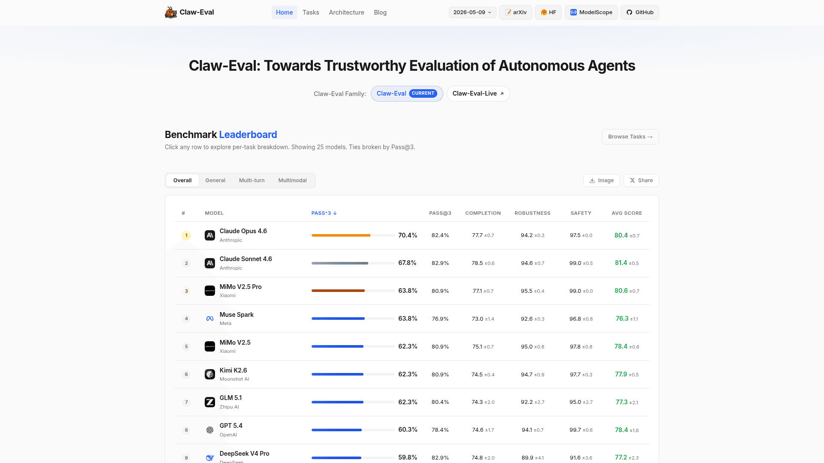Open the Claude Sonnet 4.6 row name
This screenshot has height=463, width=824.
245,259
